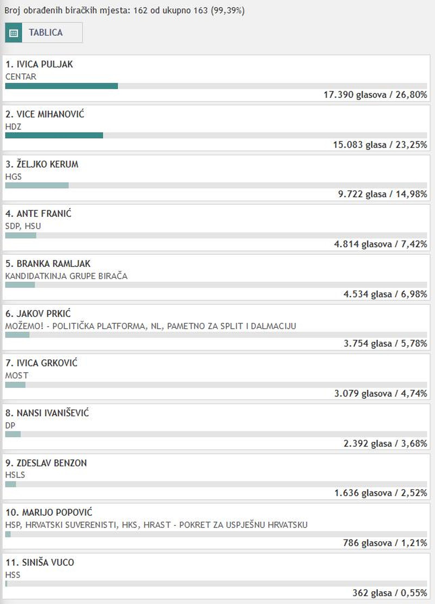Click Marijo Popović's candidate name
This screenshot has width=435, height=604.
click(x=49, y=513)
